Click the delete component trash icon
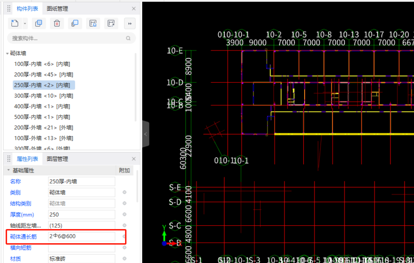414x263 pixels. pyautogui.click(x=57, y=24)
